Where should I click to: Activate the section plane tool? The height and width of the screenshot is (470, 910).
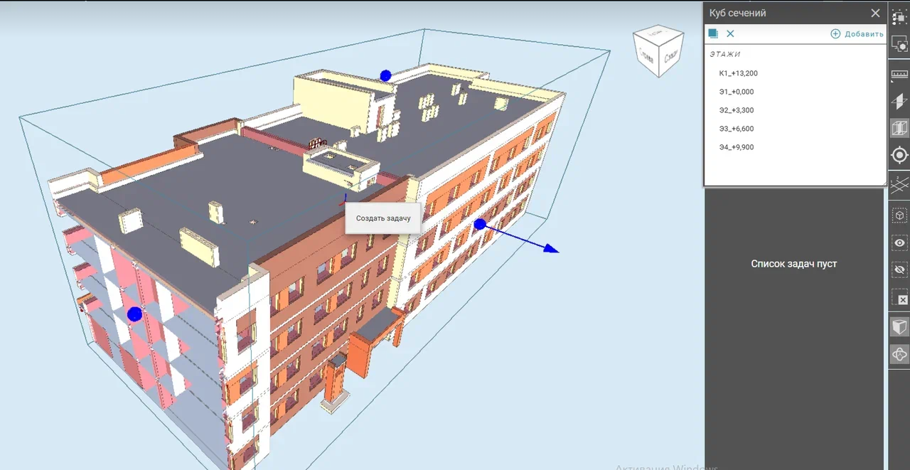click(899, 102)
